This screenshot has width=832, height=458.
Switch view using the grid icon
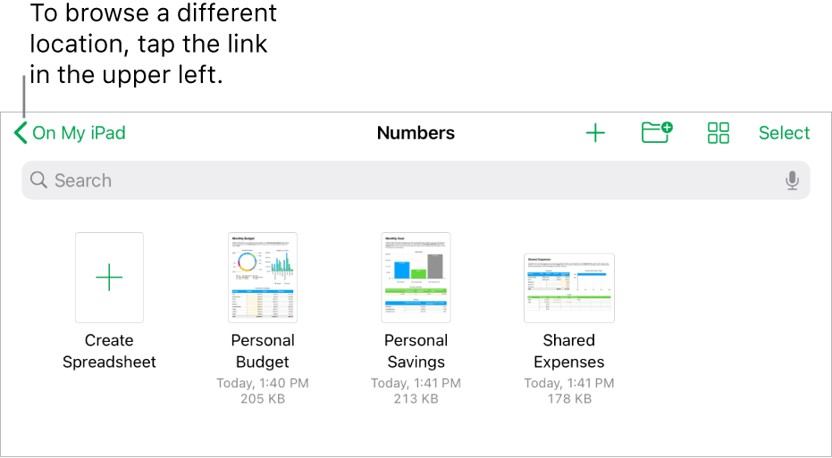tap(719, 133)
